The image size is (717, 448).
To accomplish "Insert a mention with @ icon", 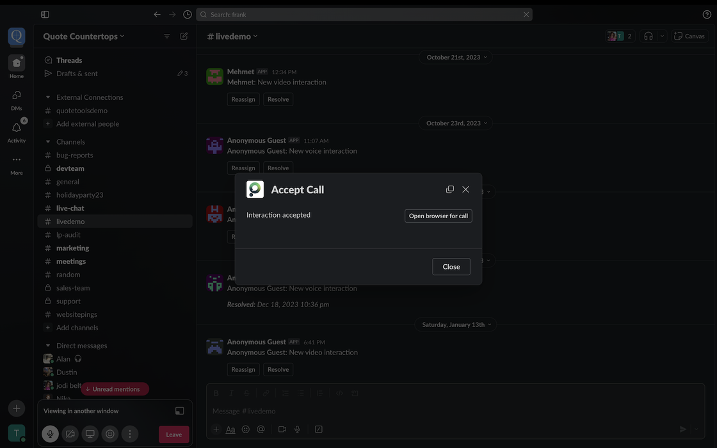I will 261,429.
